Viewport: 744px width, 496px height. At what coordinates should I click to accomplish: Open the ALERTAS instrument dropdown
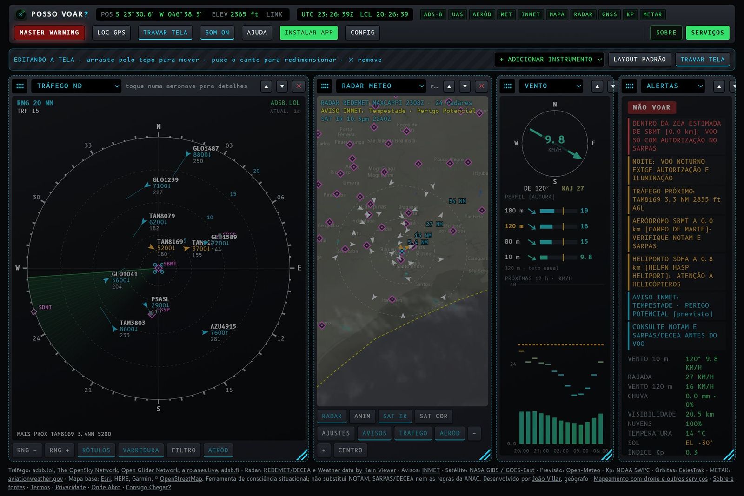tap(673, 86)
